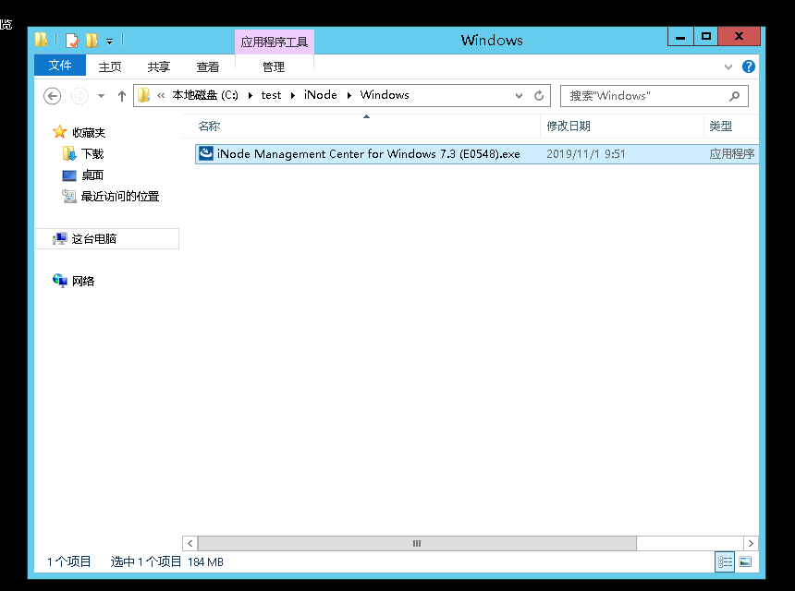
Task: Open 下载 in the navigation pane
Action: point(92,154)
